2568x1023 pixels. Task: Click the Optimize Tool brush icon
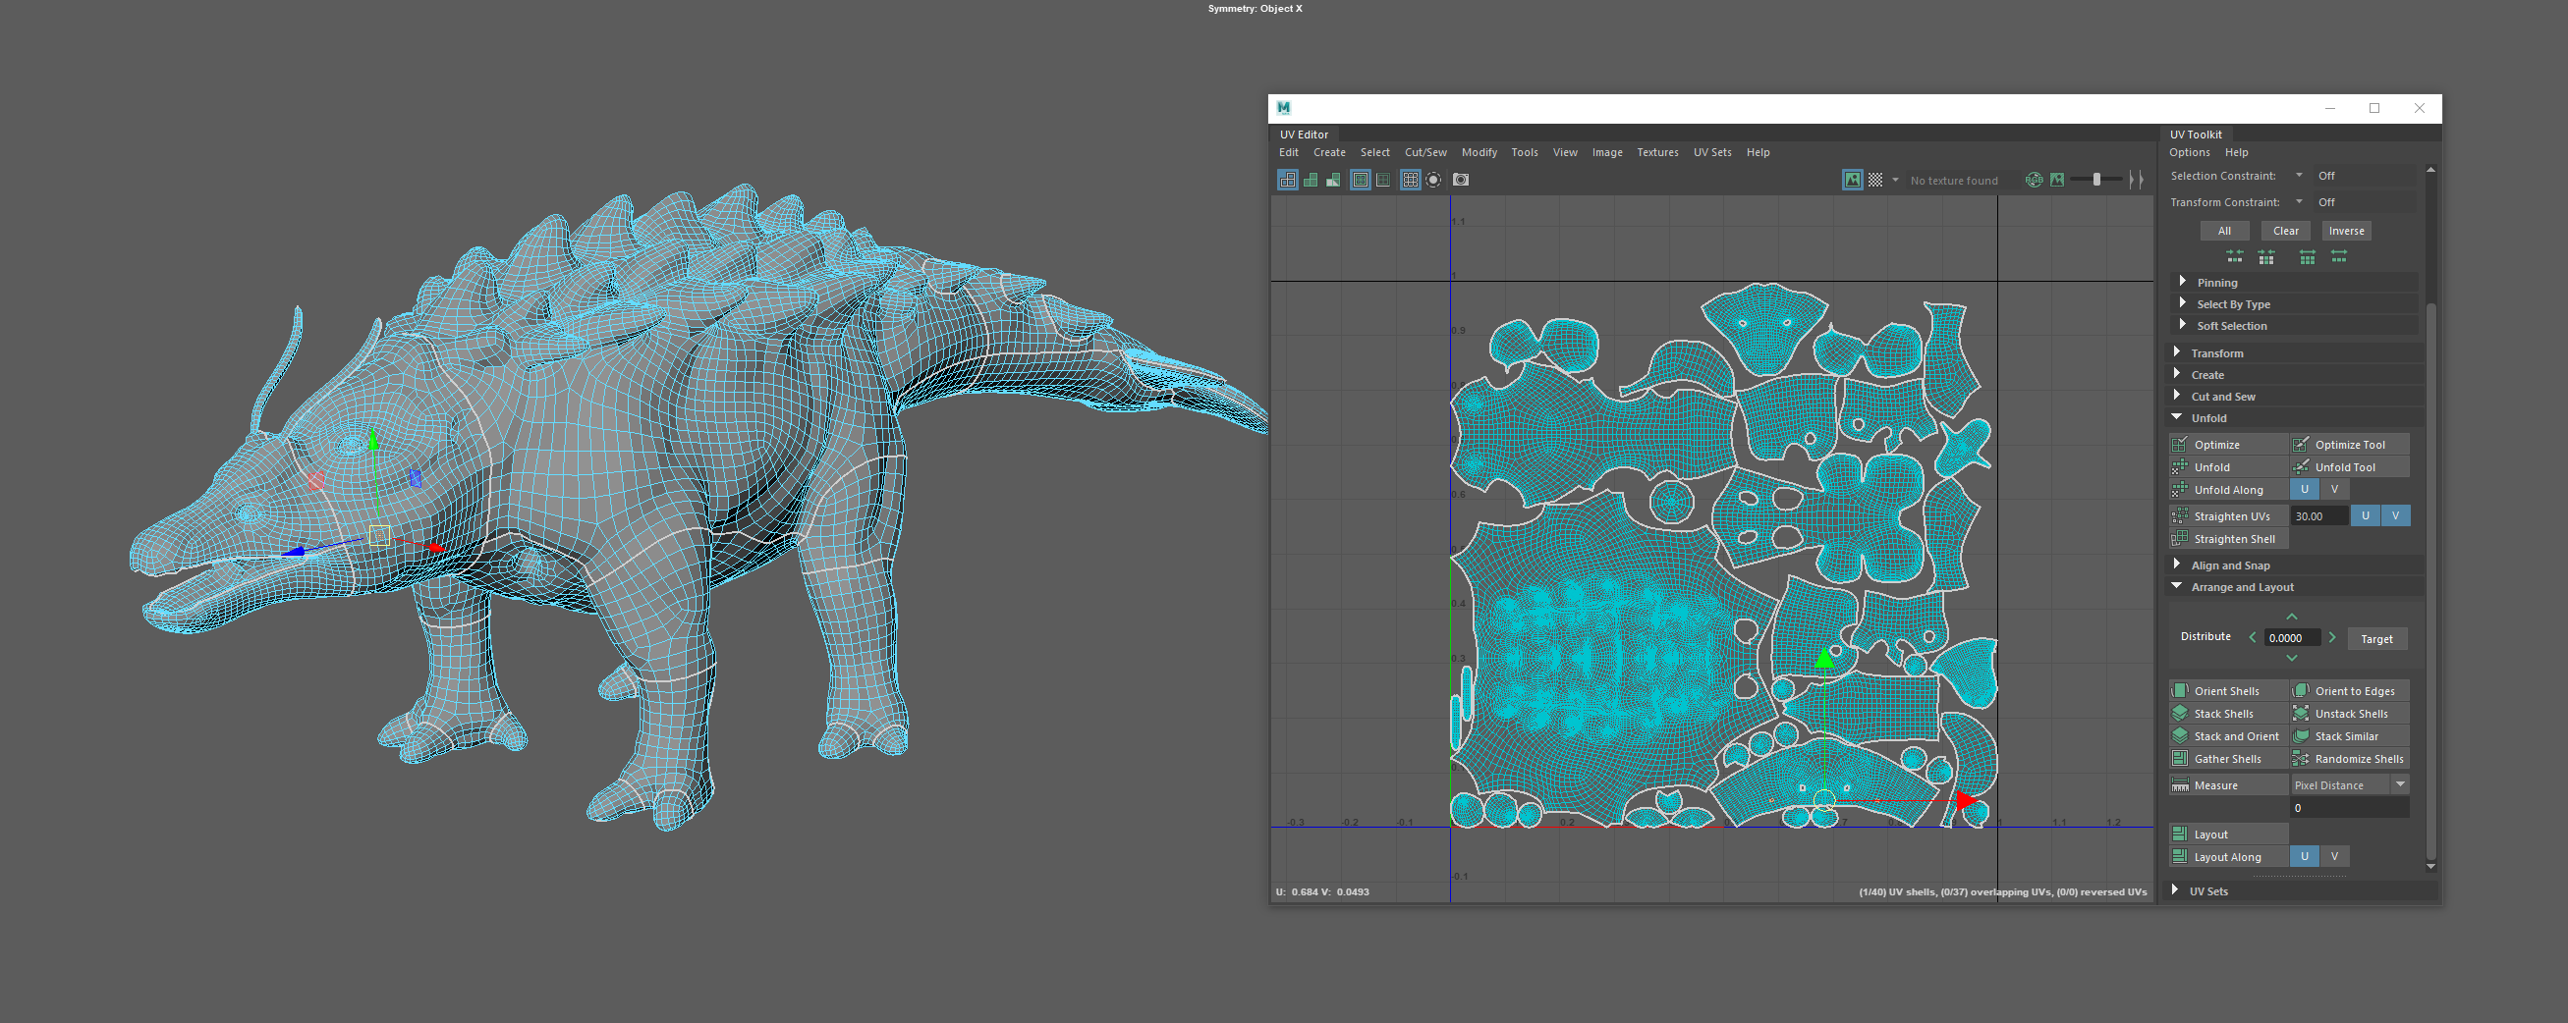pyautogui.click(x=2301, y=445)
